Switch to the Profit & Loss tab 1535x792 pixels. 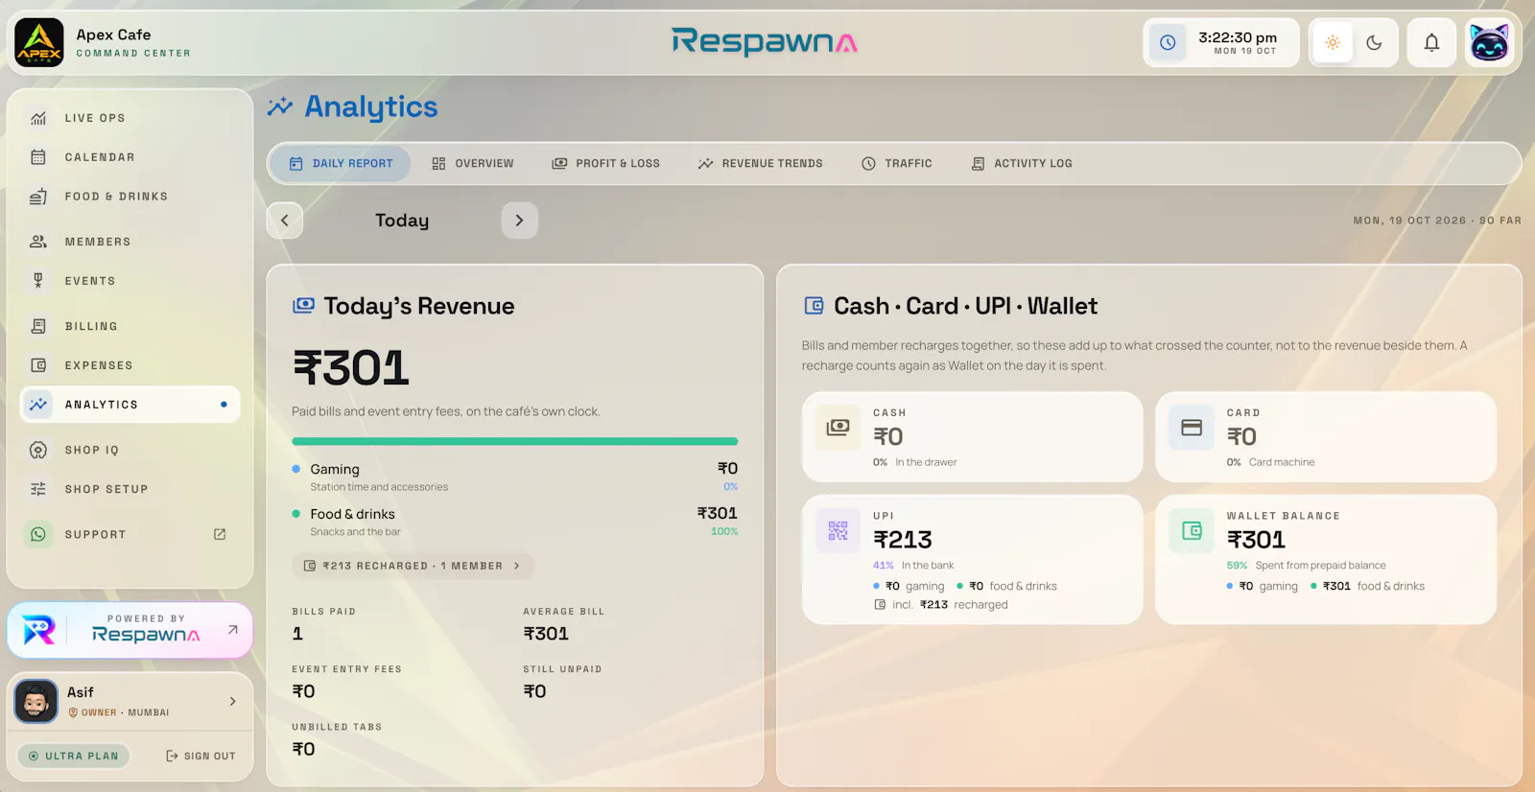(x=605, y=164)
